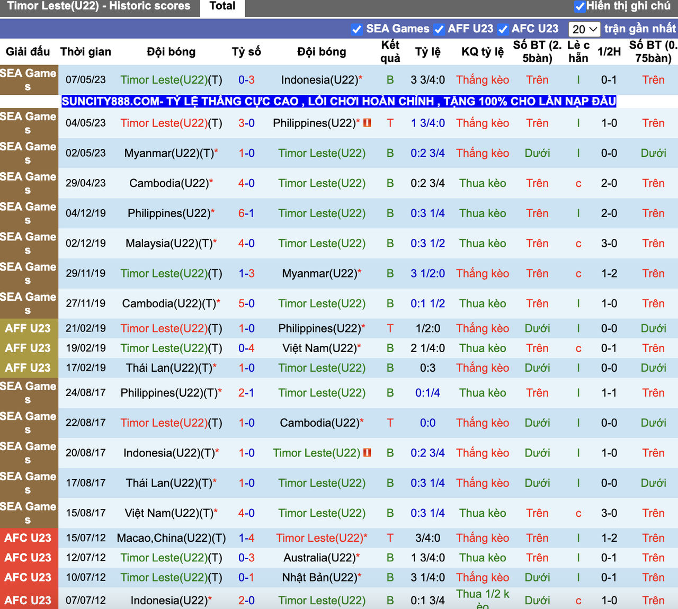Viewport: 678px width, 609px height.
Task: Click the KQ tỷ lệ column header
Action: [483, 52]
